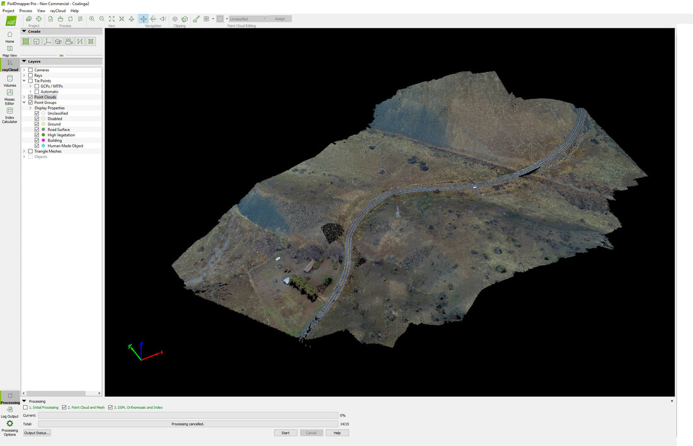Screen dimensions: 693x446
Task: Expand the Triangle Meshes tree node
Action: pos(24,151)
